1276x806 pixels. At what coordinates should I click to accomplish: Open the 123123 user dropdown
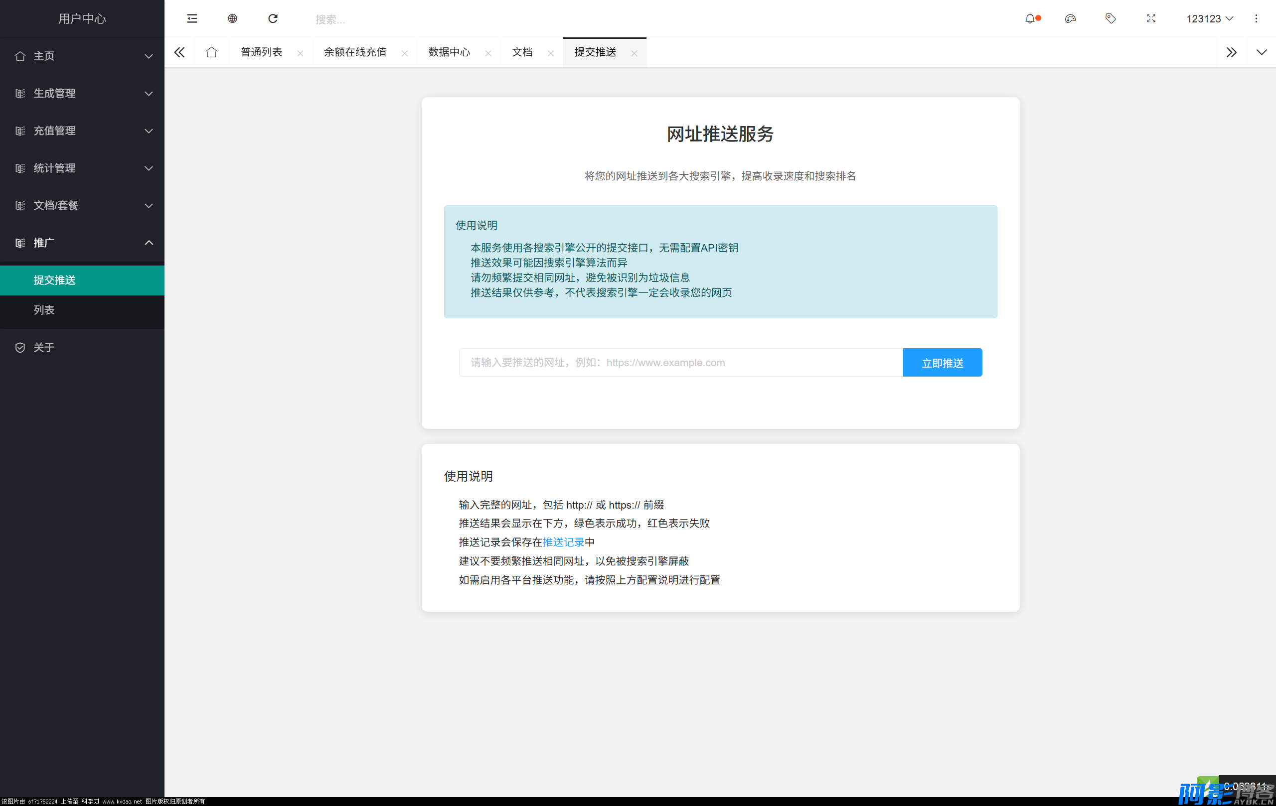point(1209,18)
